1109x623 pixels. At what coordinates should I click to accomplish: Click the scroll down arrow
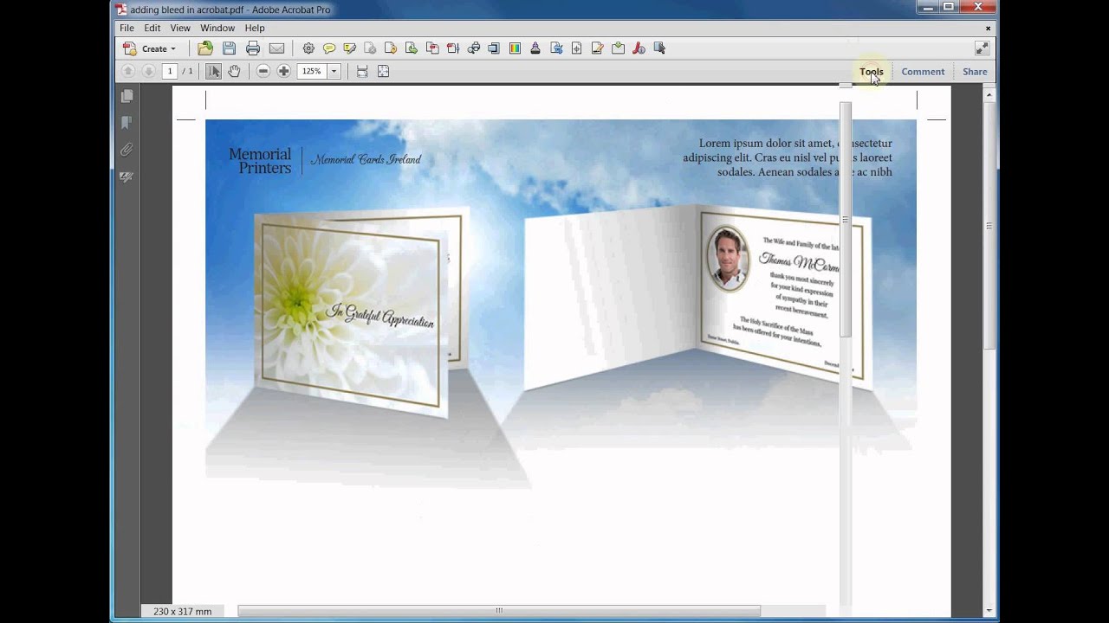[989, 611]
